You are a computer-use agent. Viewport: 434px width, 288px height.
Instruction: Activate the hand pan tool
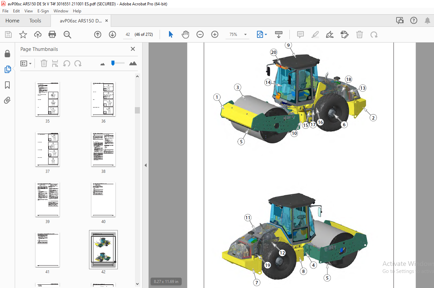coord(185,34)
